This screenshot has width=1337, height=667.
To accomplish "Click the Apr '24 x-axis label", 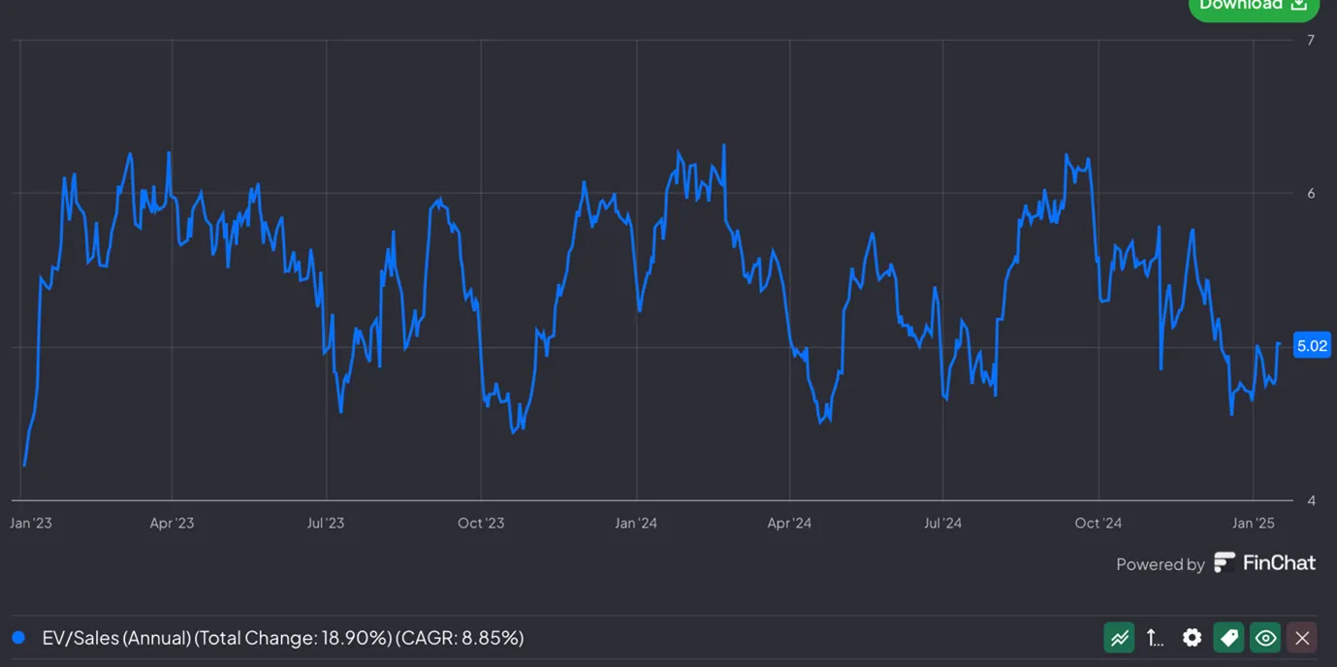I will pos(789,524).
